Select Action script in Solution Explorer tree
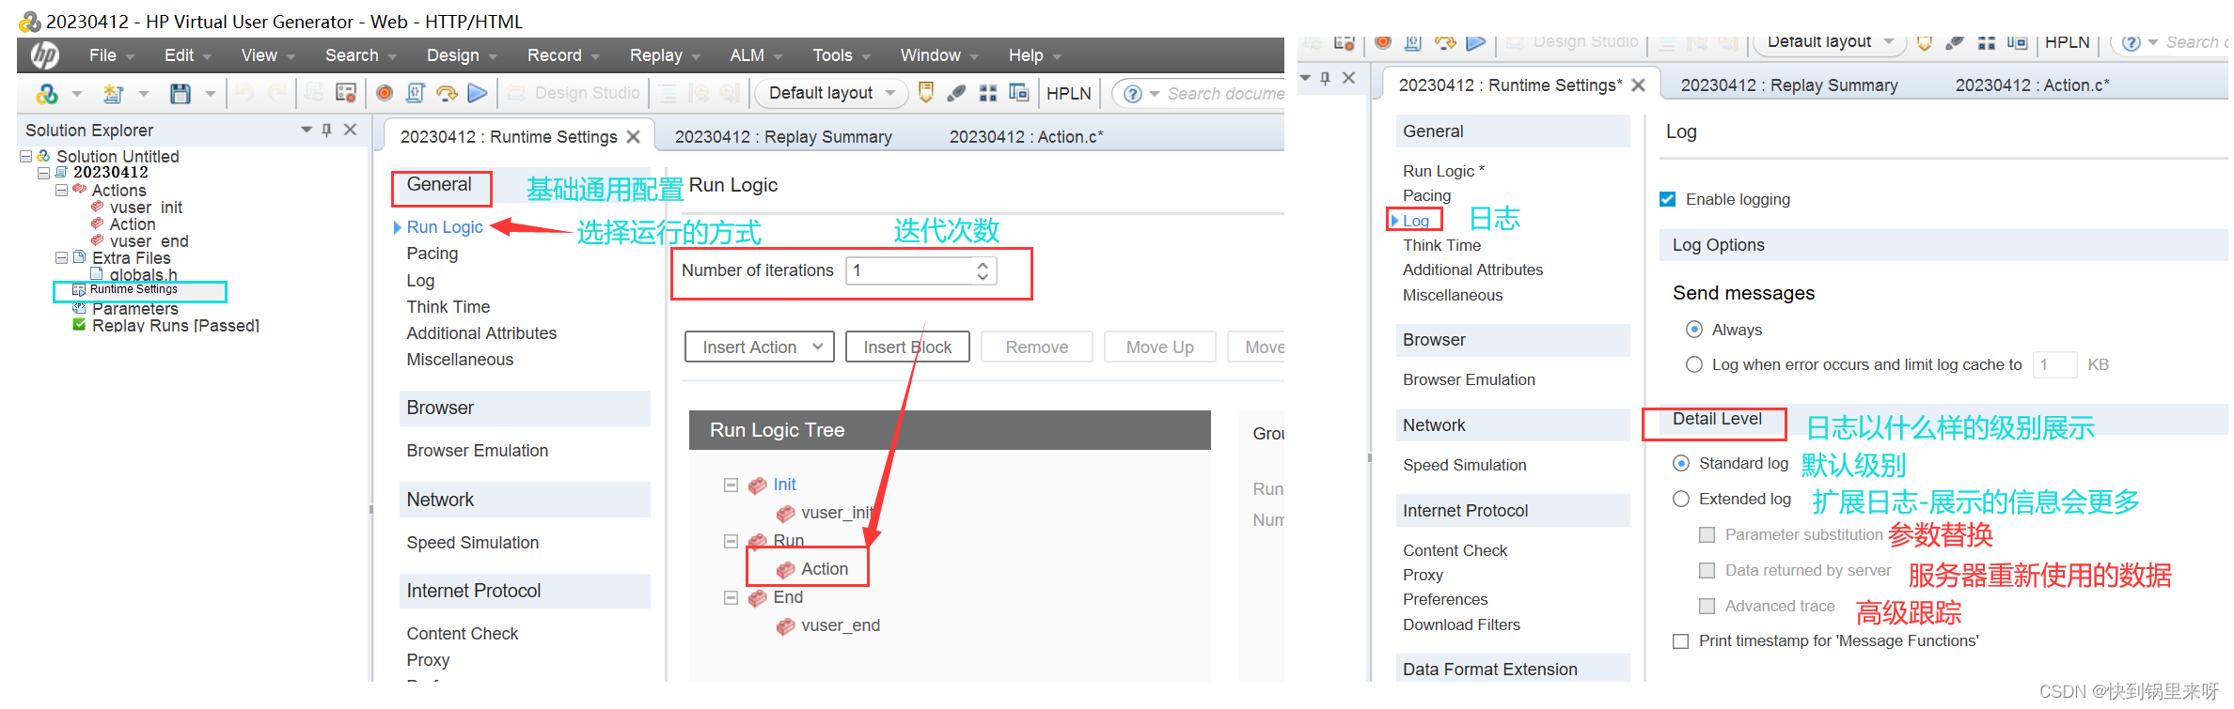2234x709 pixels. (133, 224)
